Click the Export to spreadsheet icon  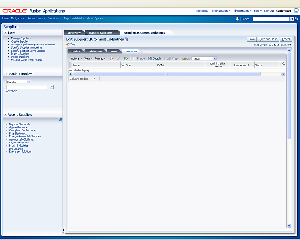126,59
